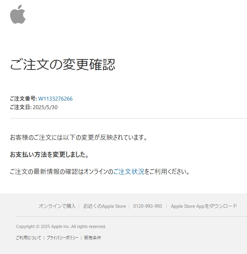The width and height of the screenshot is (247, 254).
Task: Click the order date 2025/5/30
Action: [x=45, y=107]
